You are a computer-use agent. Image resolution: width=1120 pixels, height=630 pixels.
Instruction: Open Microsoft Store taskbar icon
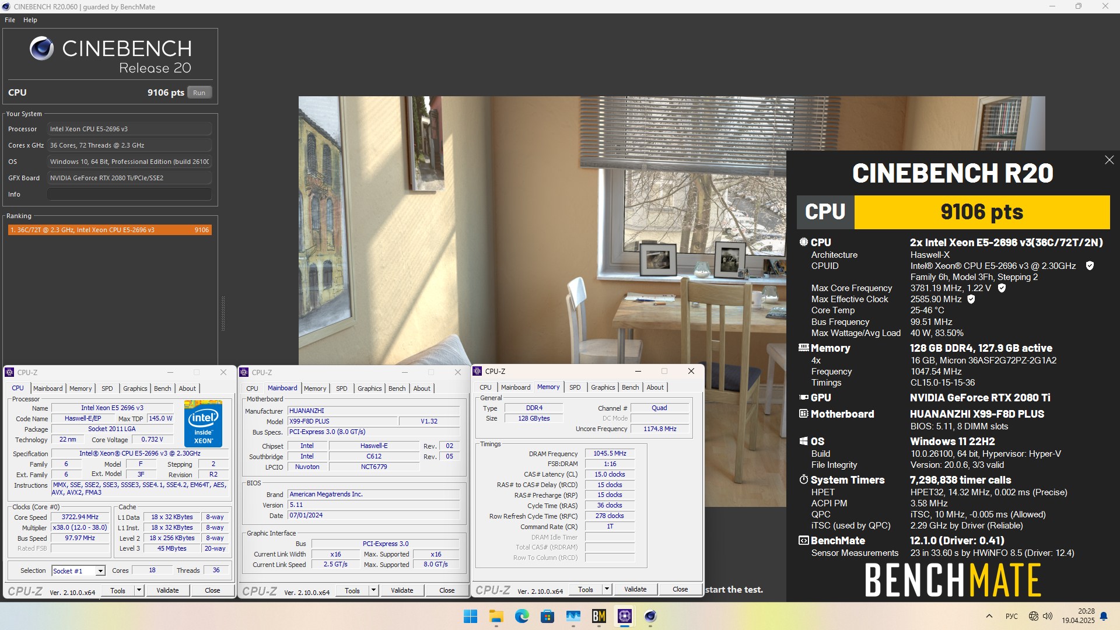click(x=547, y=616)
